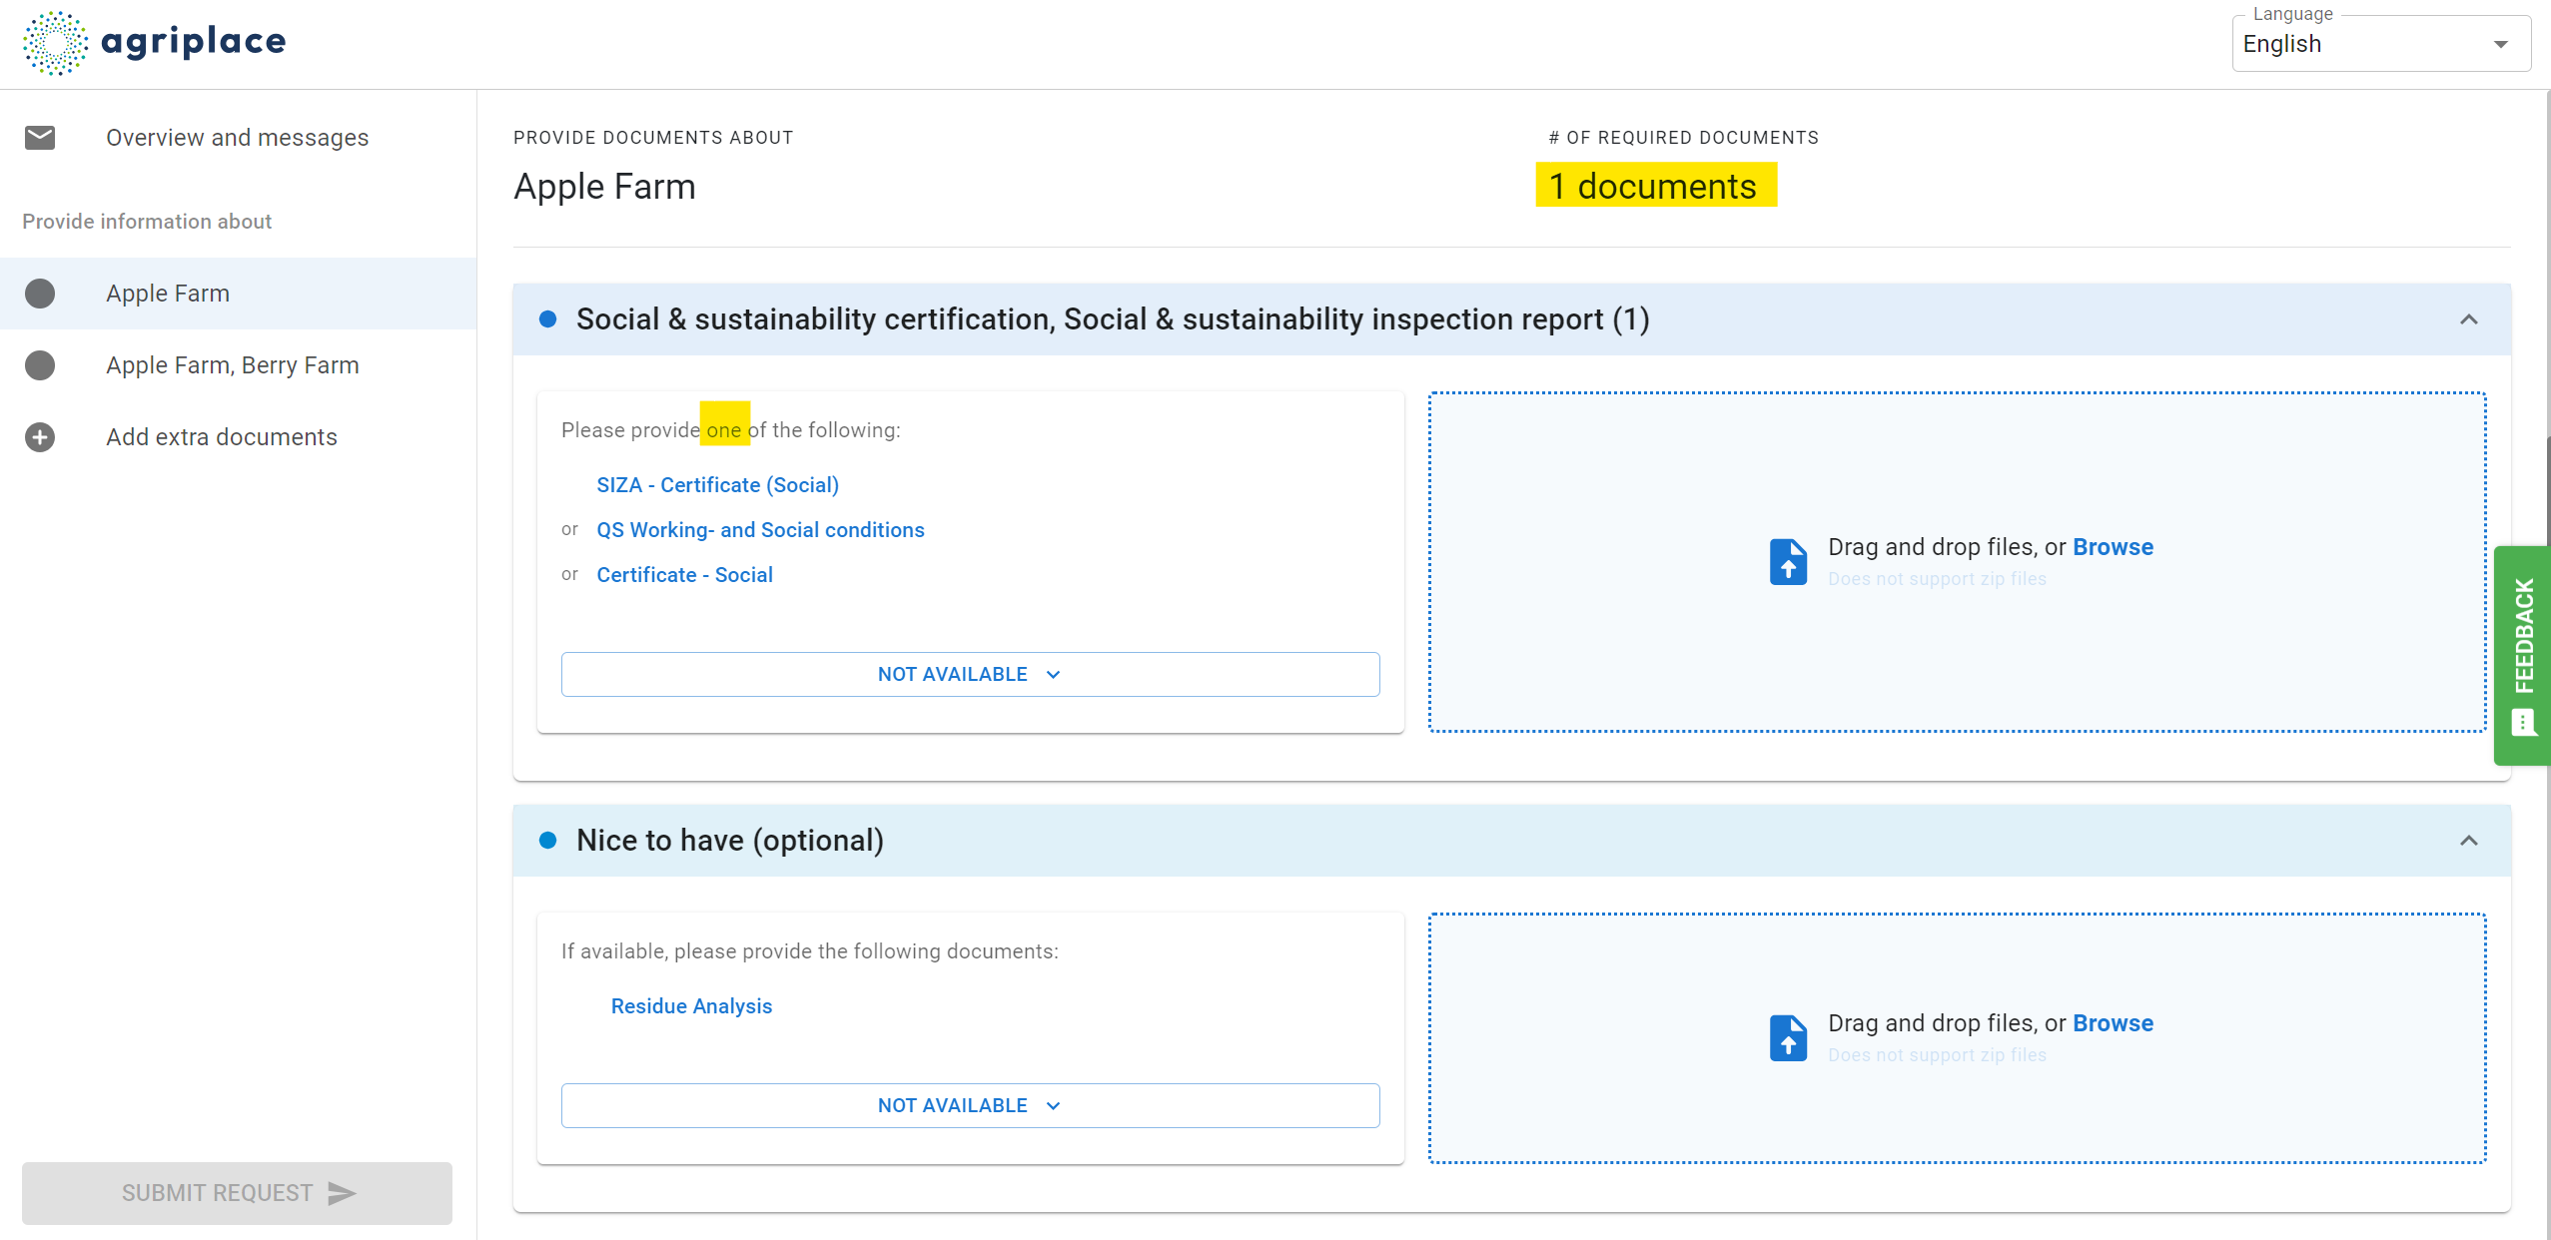The width and height of the screenshot is (2551, 1240).
Task: Open the SIZA - Certificate (Social) link
Action: tap(717, 485)
